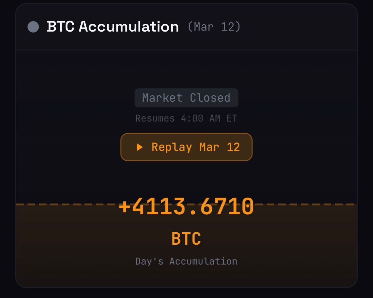373x298 pixels.
Task: Click the dashed orange level line
Action: pyautogui.click(x=63, y=205)
